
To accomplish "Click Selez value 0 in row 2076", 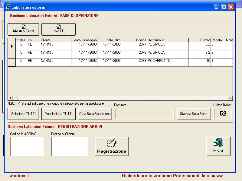I will [x=21, y=54].
